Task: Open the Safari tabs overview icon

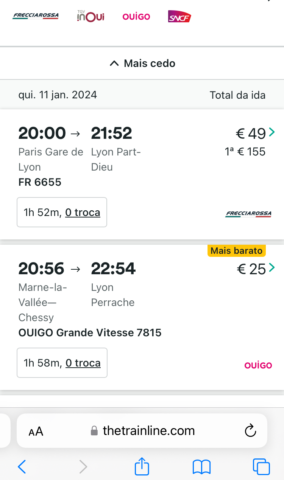Action: pos(261,467)
